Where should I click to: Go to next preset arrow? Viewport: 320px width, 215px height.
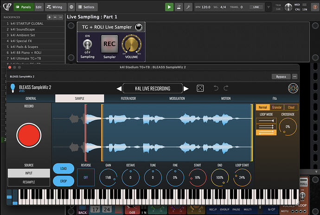tap(186, 88)
